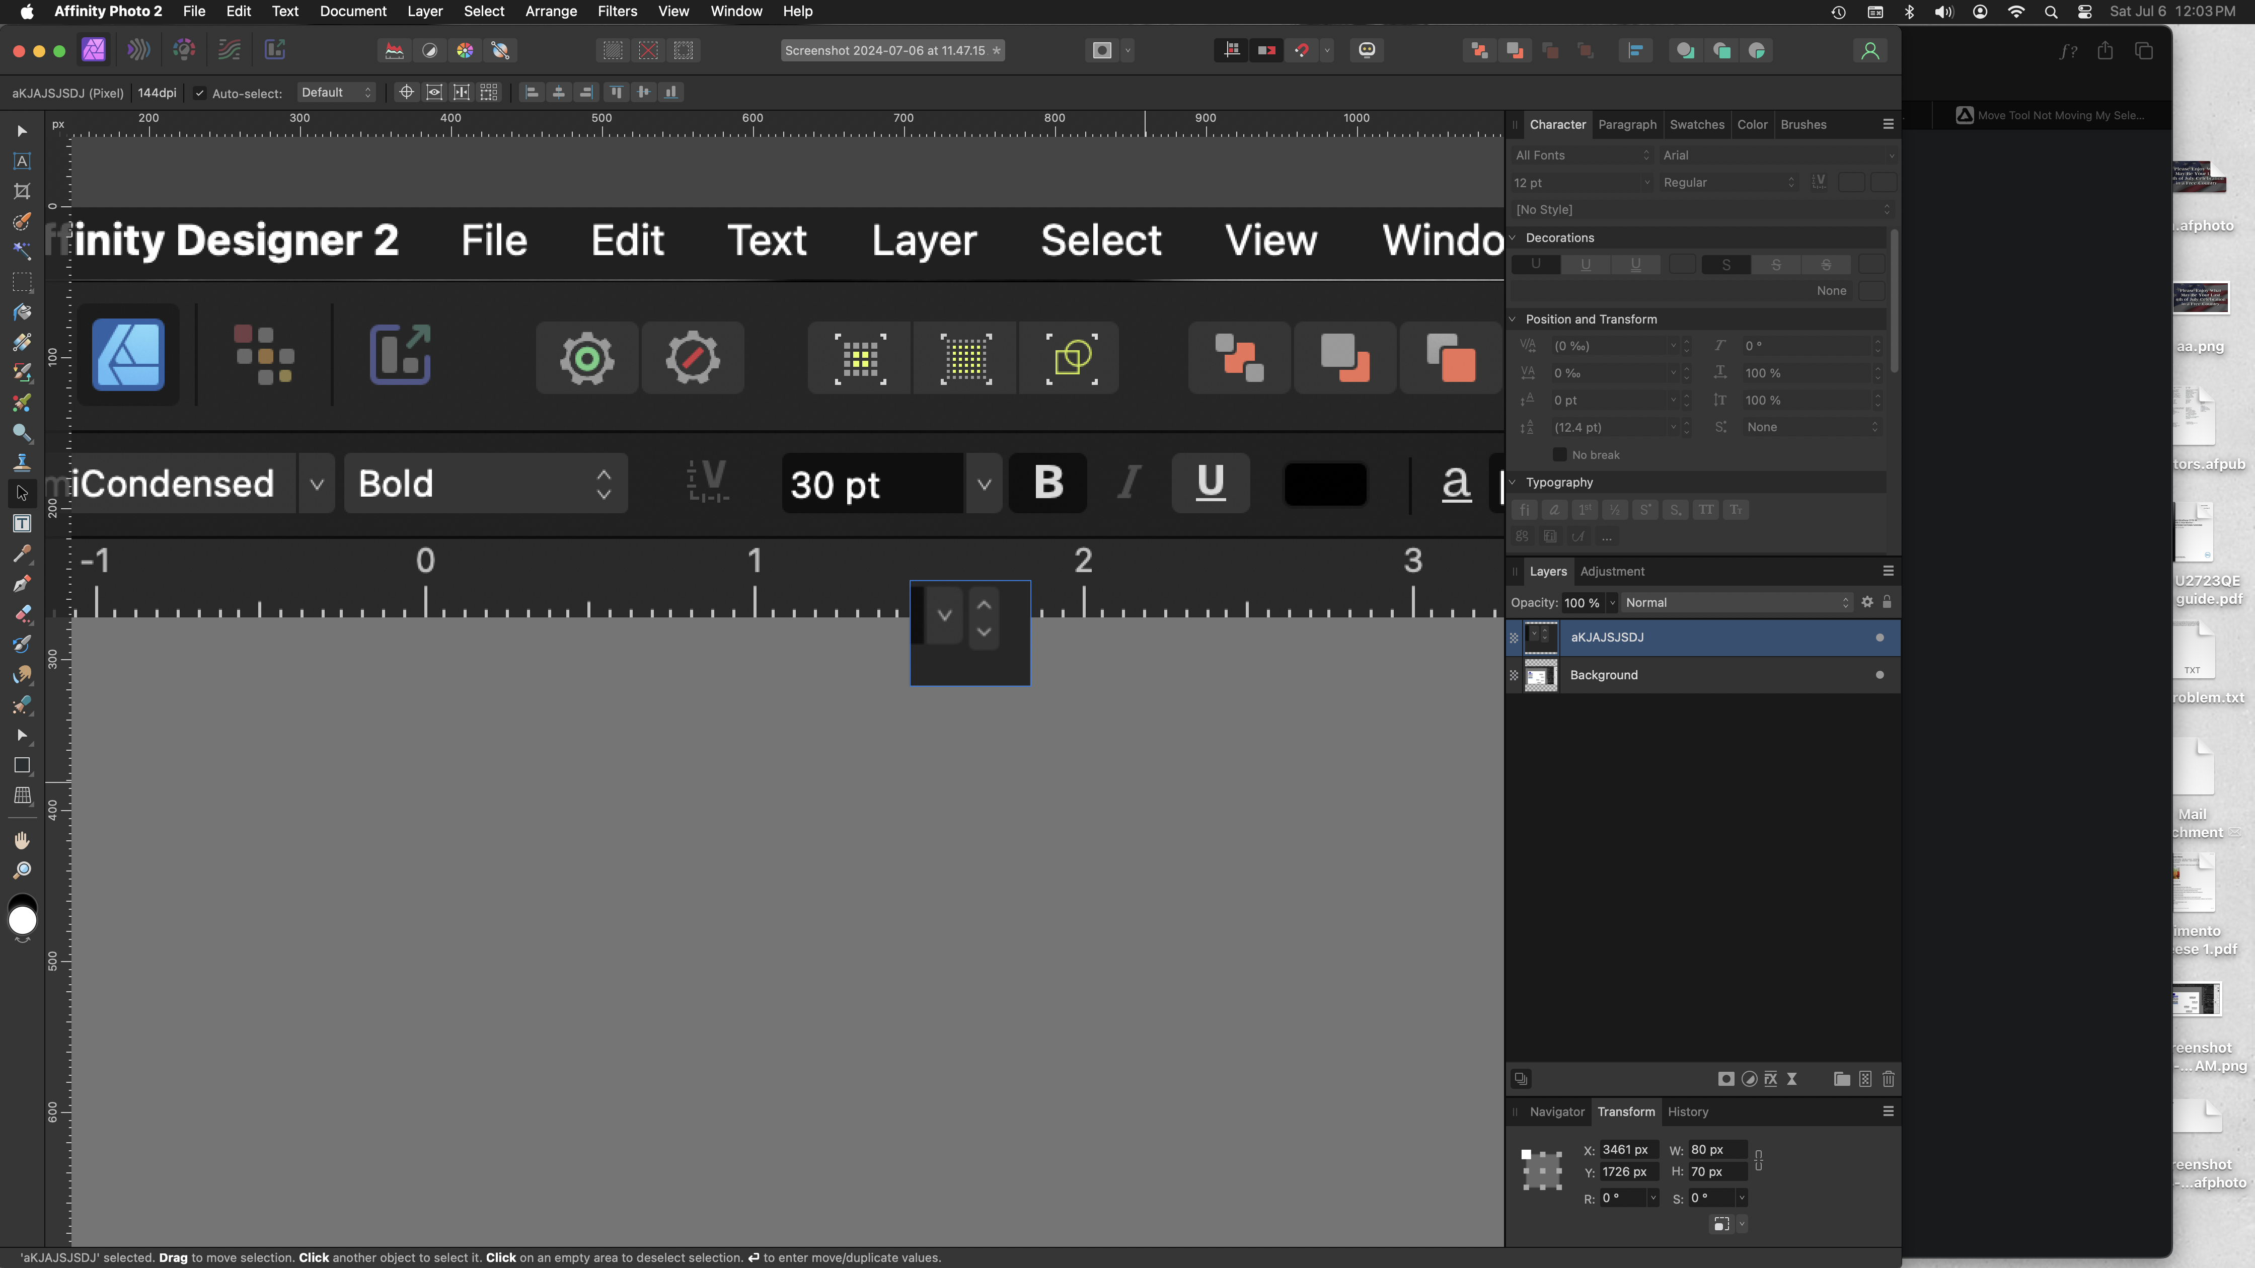Switch to the Tone Mapping persona
The height and width of the screenshot is (1268, 2255).
pos(230,50)
